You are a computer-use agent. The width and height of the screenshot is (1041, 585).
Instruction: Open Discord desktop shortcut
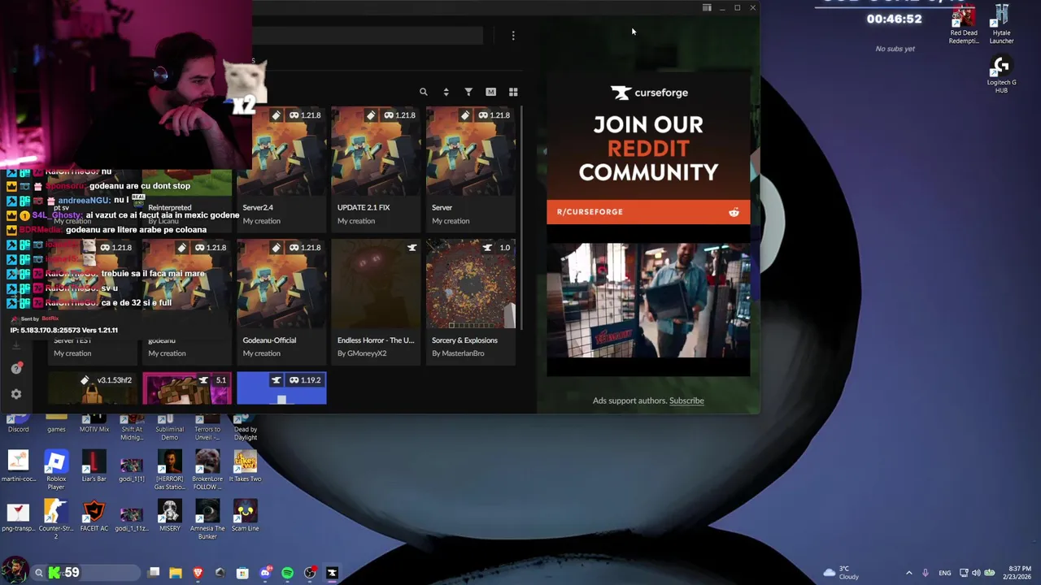point(18,424)
